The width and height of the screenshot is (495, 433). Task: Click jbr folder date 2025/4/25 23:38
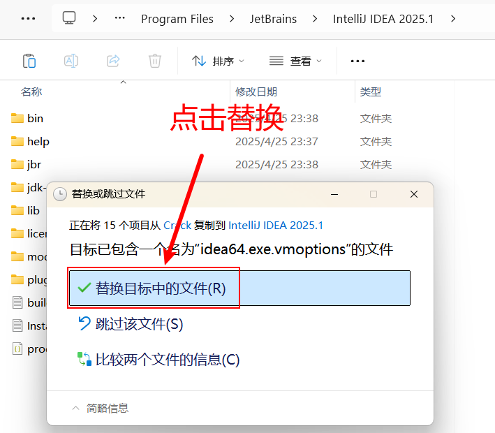(x=276, y=165)
